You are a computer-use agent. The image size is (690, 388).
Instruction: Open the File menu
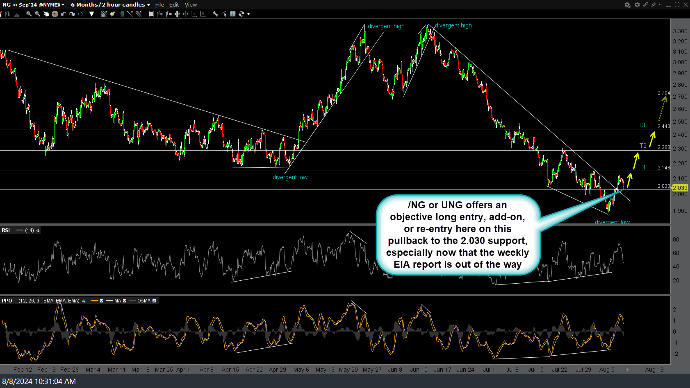point(159,5)
